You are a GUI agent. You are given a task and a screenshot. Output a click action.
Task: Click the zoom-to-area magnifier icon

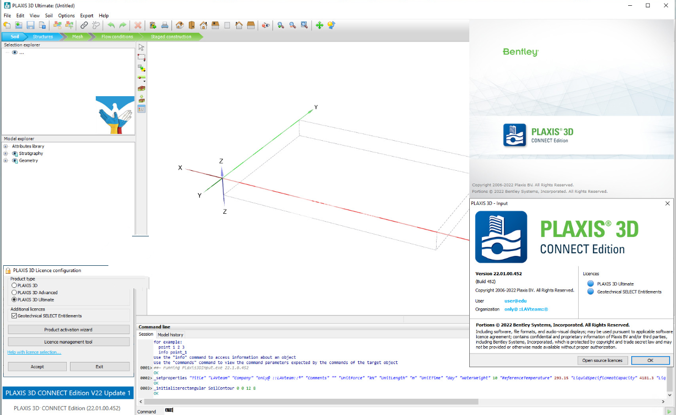[304, 25]
